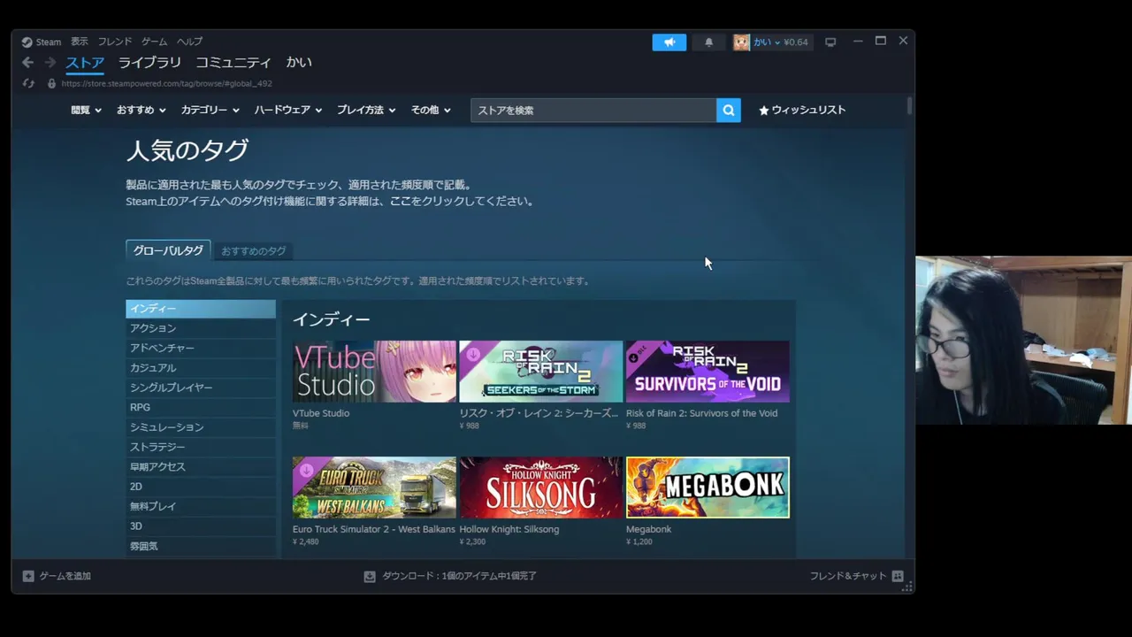Click in the store search field

pos(593,110)
